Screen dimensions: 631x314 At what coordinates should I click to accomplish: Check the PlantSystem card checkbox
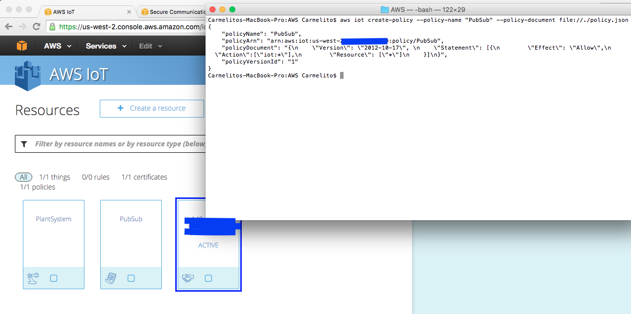(54, 278)
